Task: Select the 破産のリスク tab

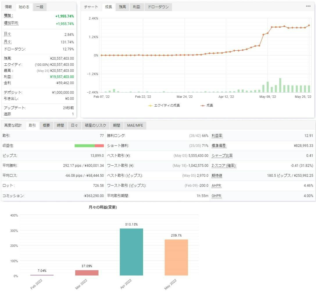Action: point(95,125)
